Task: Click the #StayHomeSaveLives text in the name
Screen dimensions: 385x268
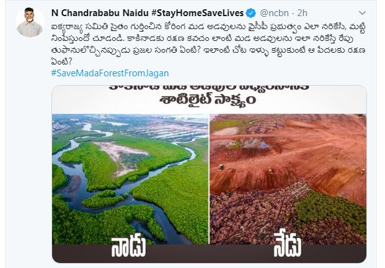Action: pyautogui.click(x=197, y=13)
